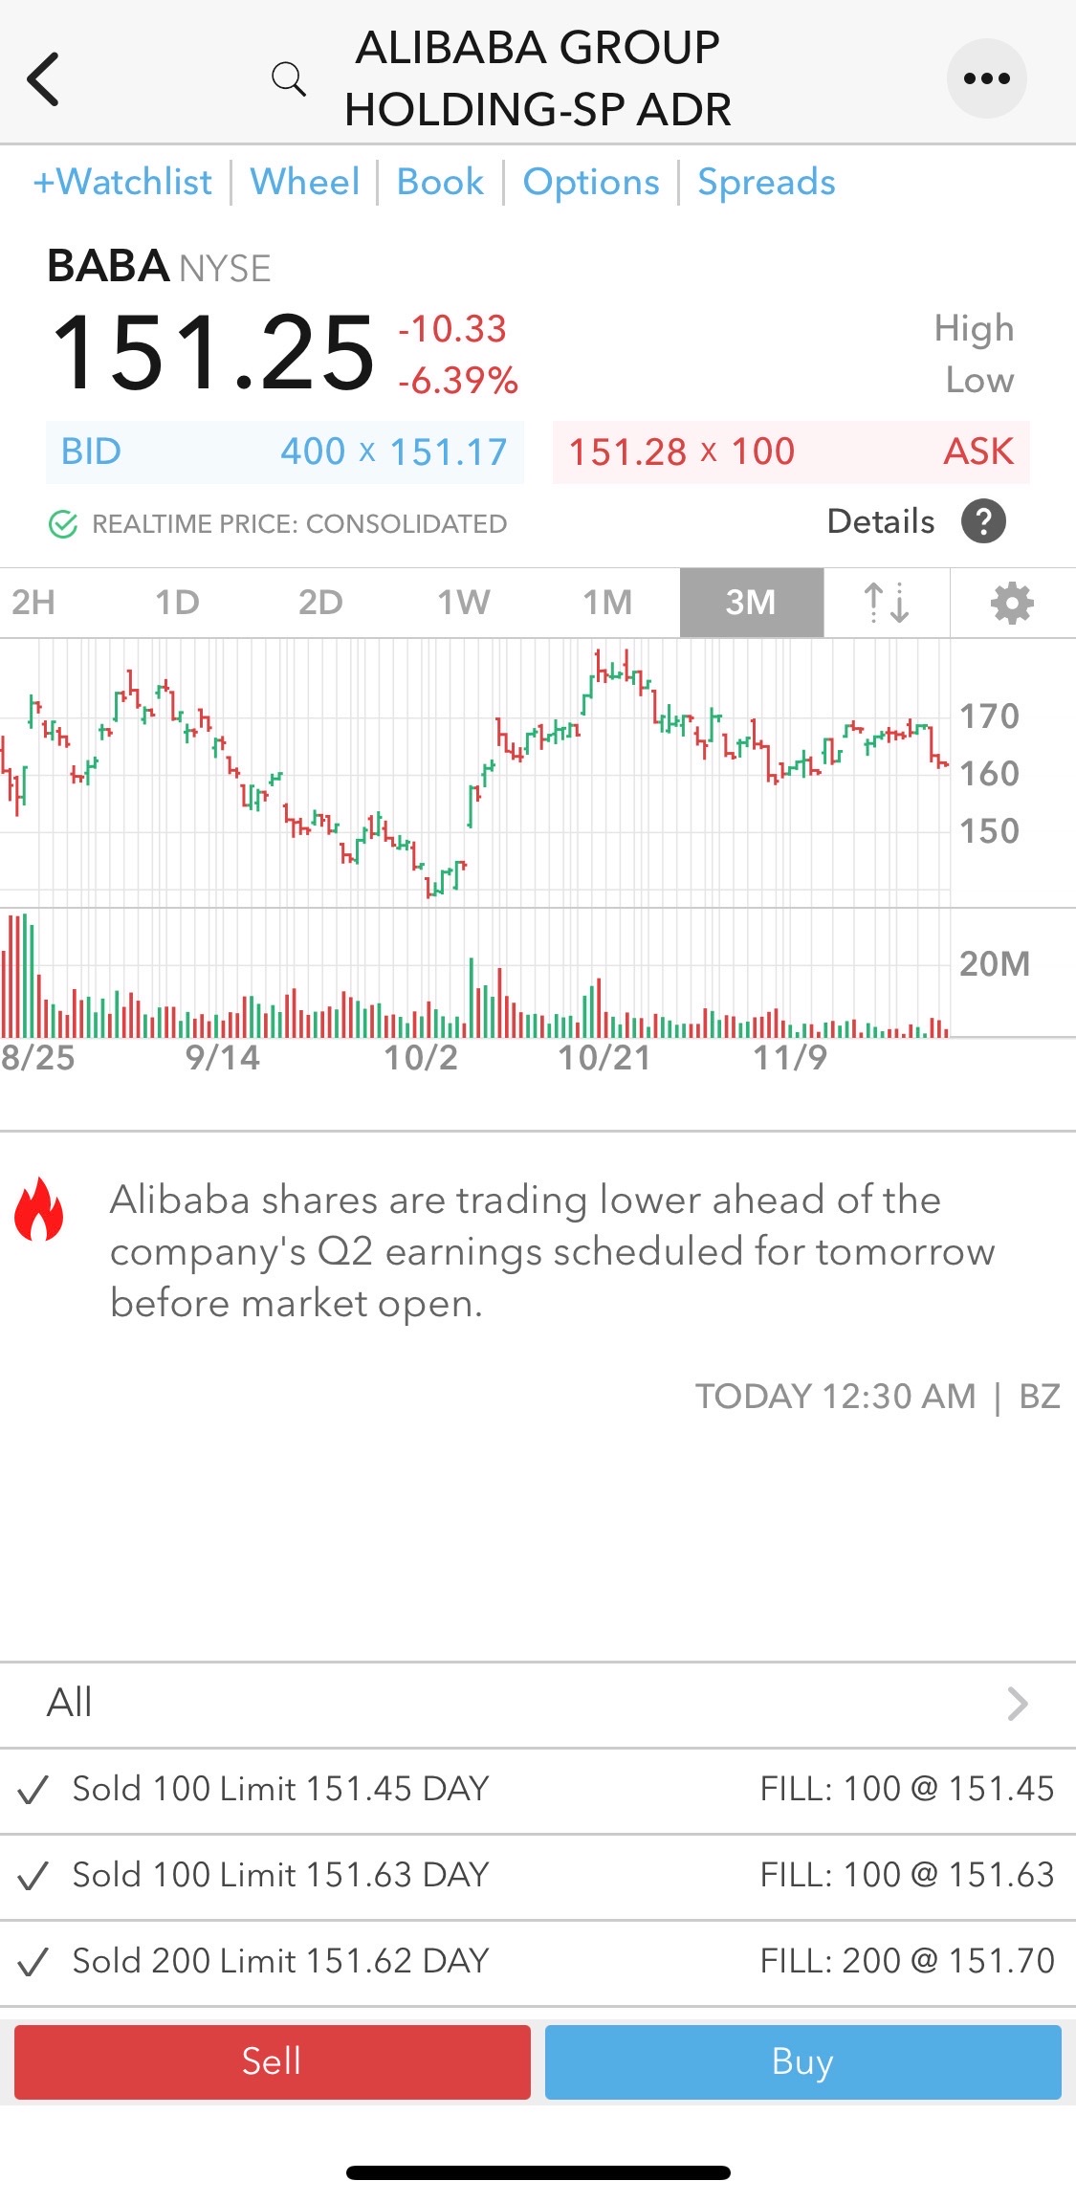1076x2203 pixels.
Task: Tap the back arrow icon
Action: pos(43,78)
